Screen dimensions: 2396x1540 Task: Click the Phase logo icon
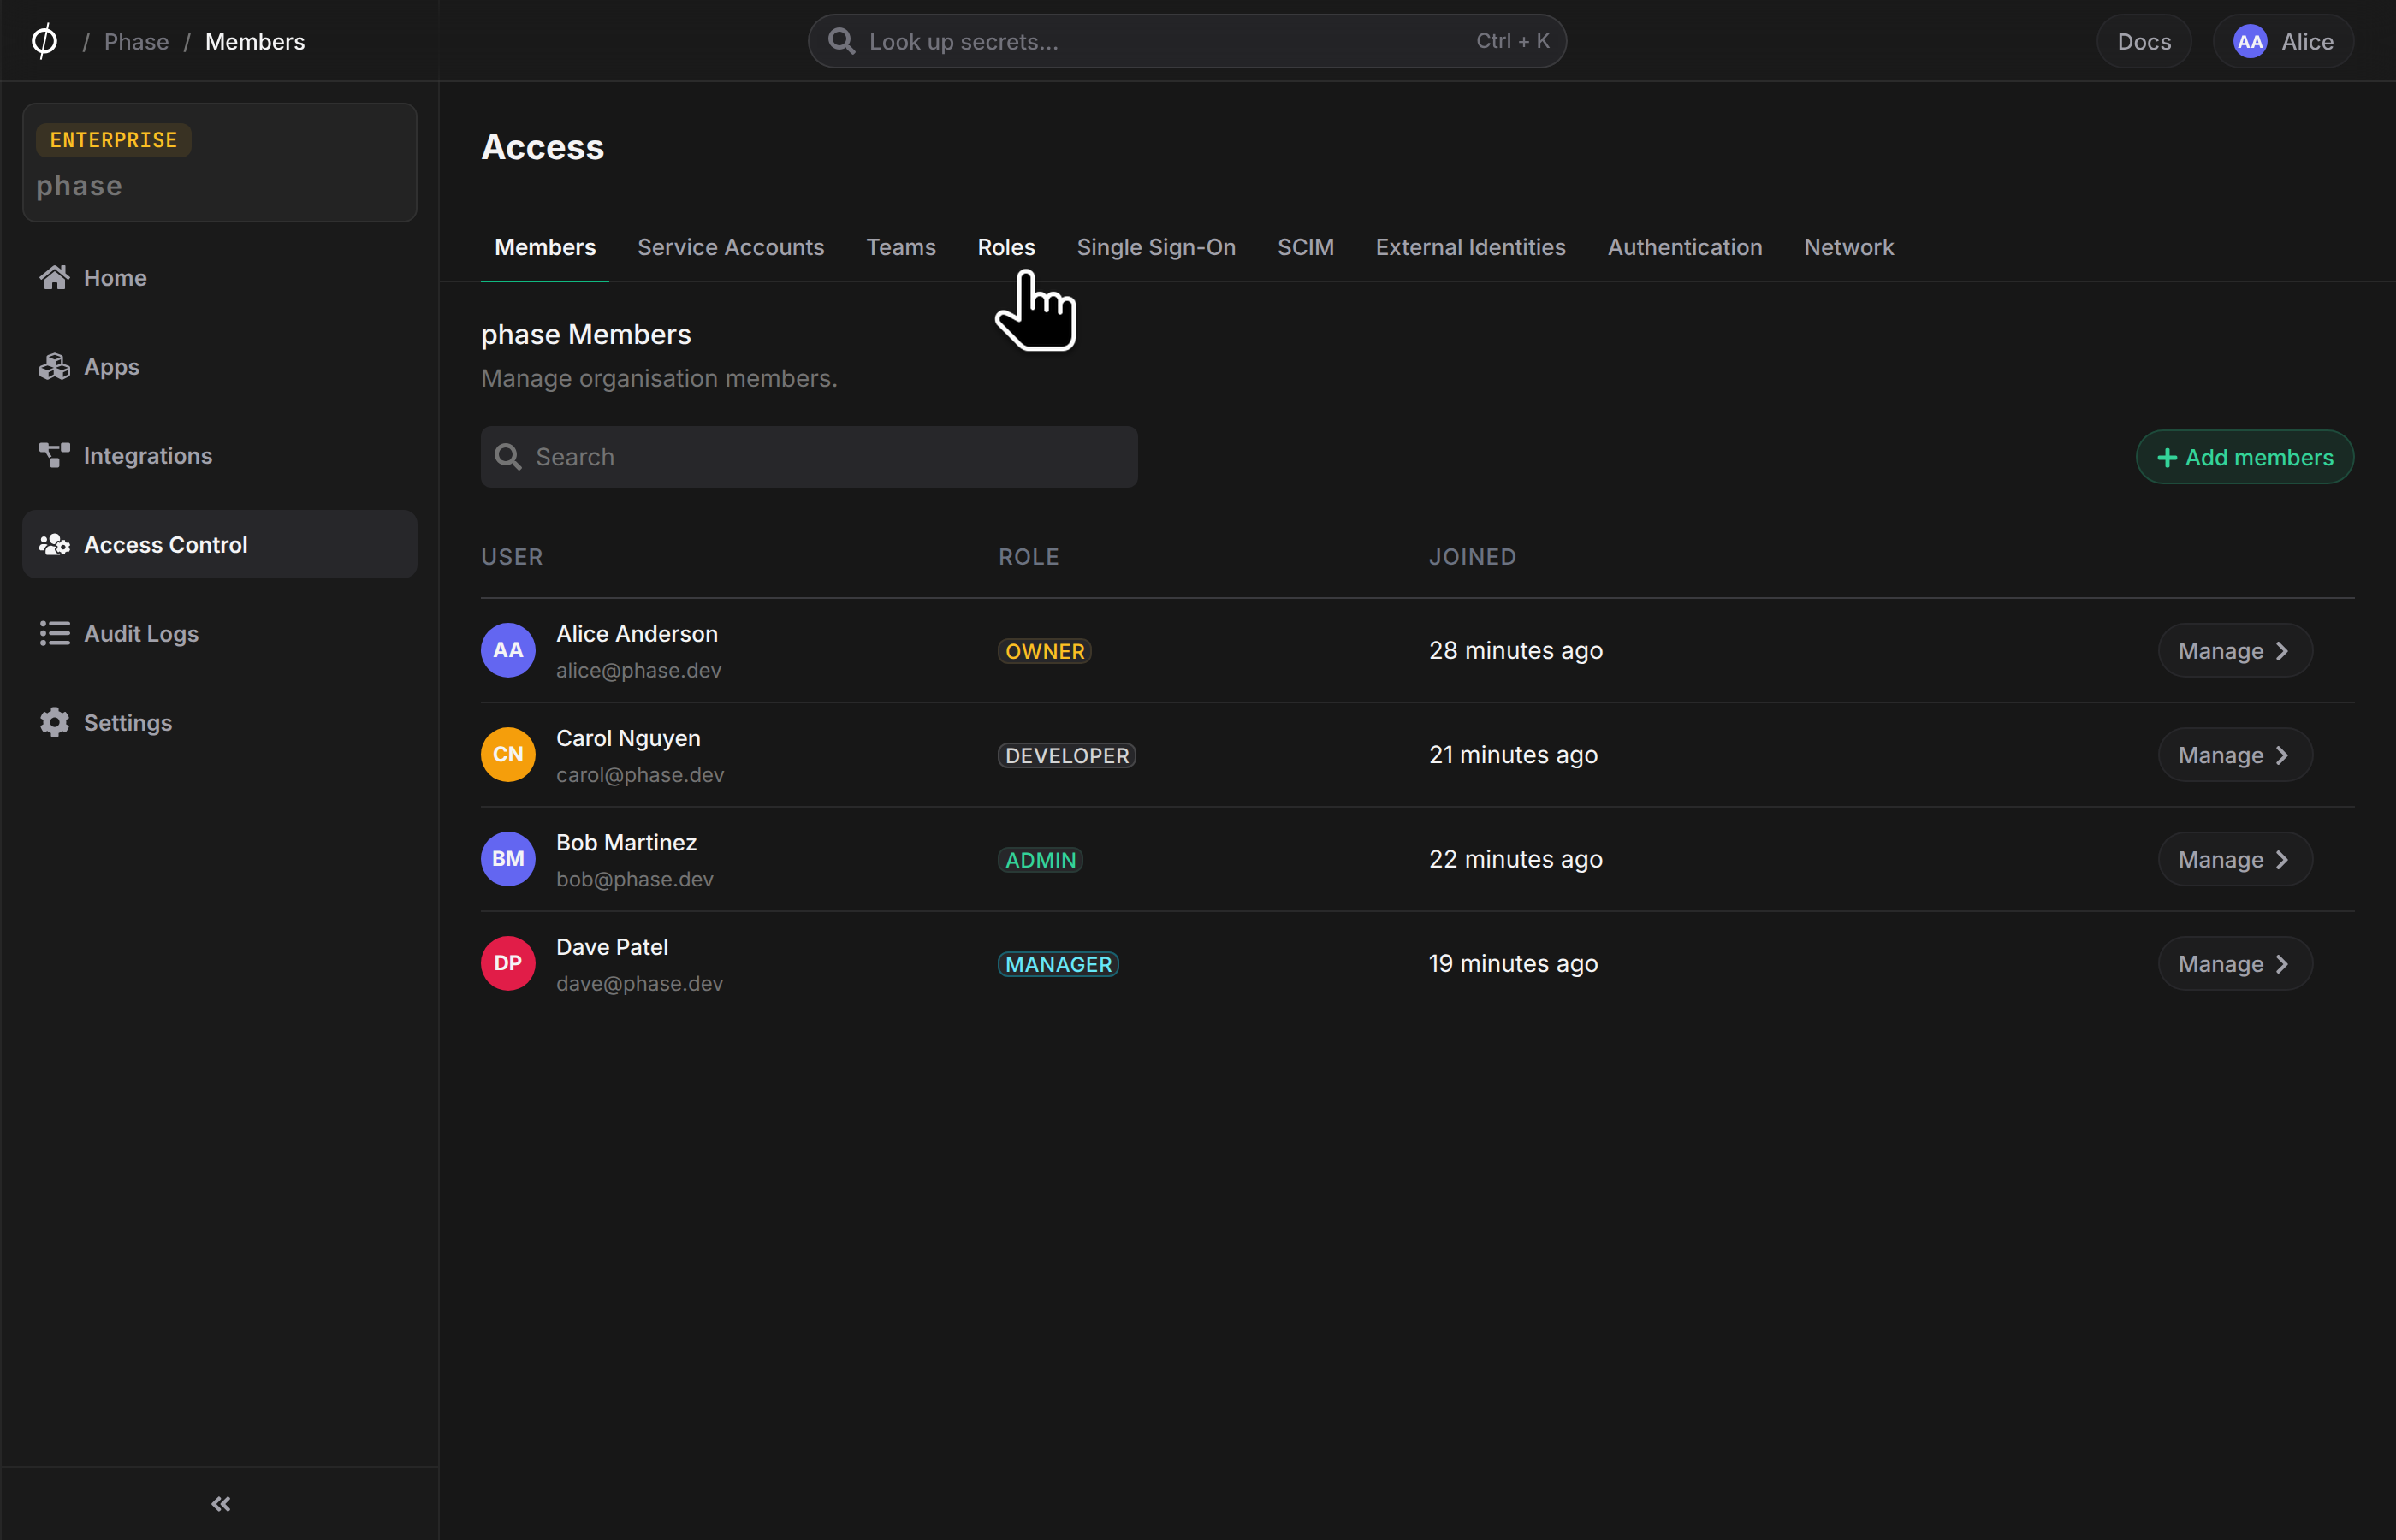(44, 41)
